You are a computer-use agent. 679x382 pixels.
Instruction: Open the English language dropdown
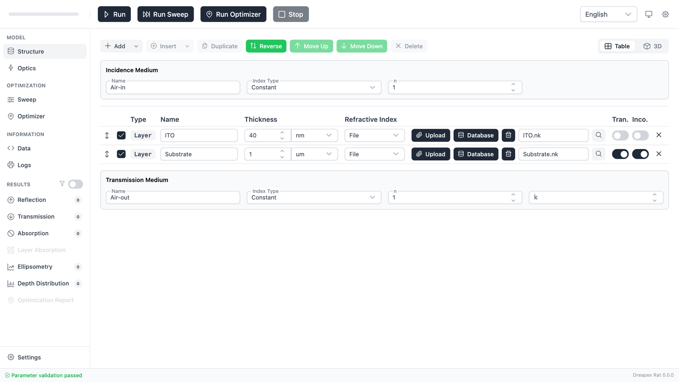tap(608, 14)
